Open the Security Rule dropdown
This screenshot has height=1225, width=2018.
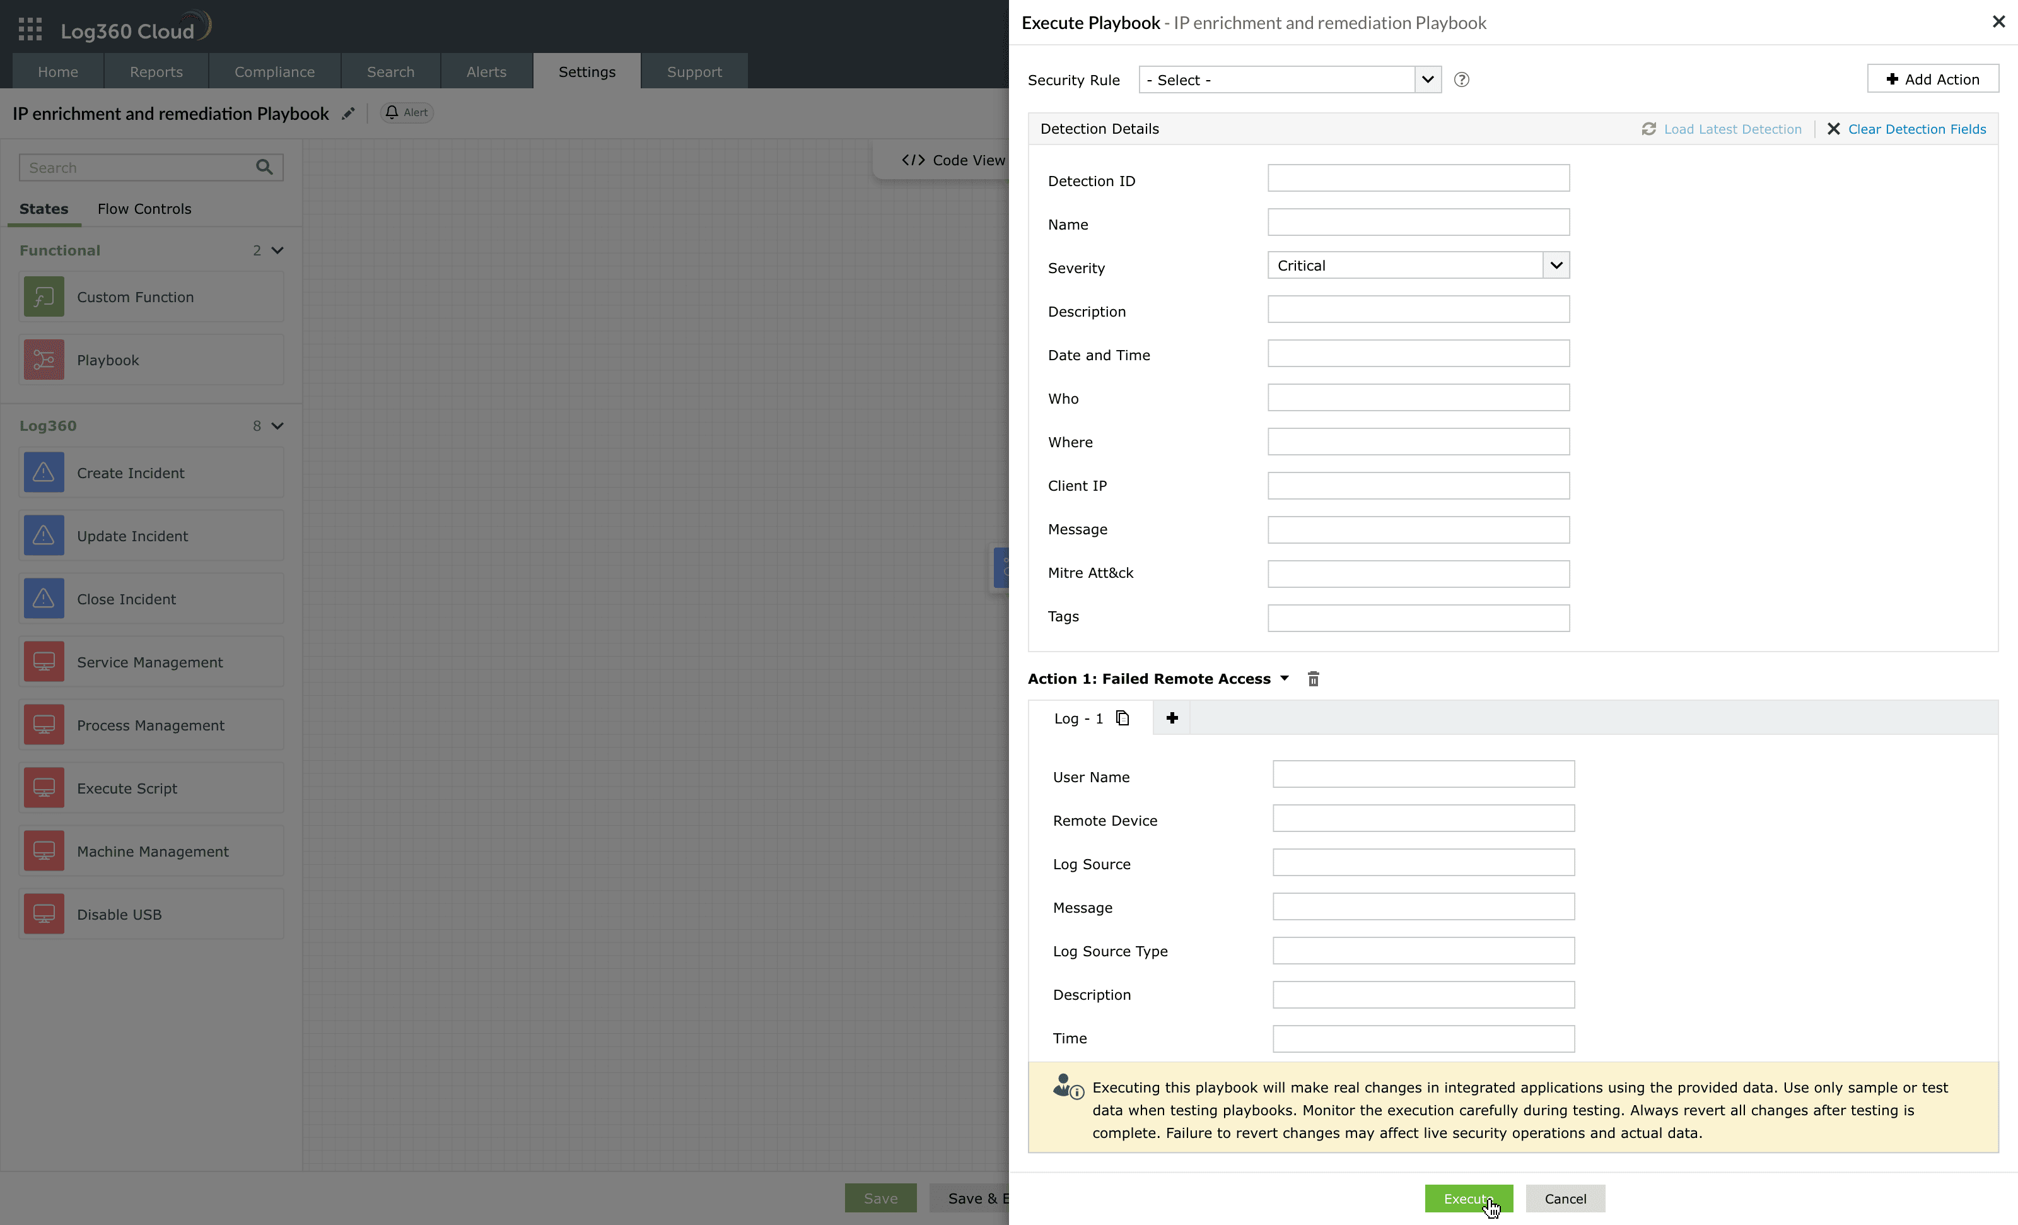click(1290, 79)
